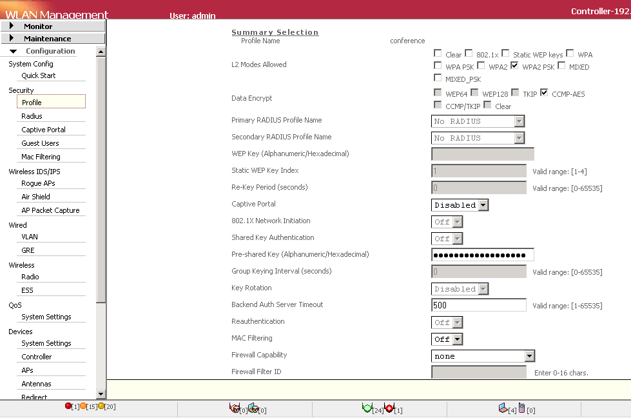Image resolution: width=631 pixels, height=418 pixels.
Task: Check the Clear data encrypt checkbox
Action: [487, 104]
